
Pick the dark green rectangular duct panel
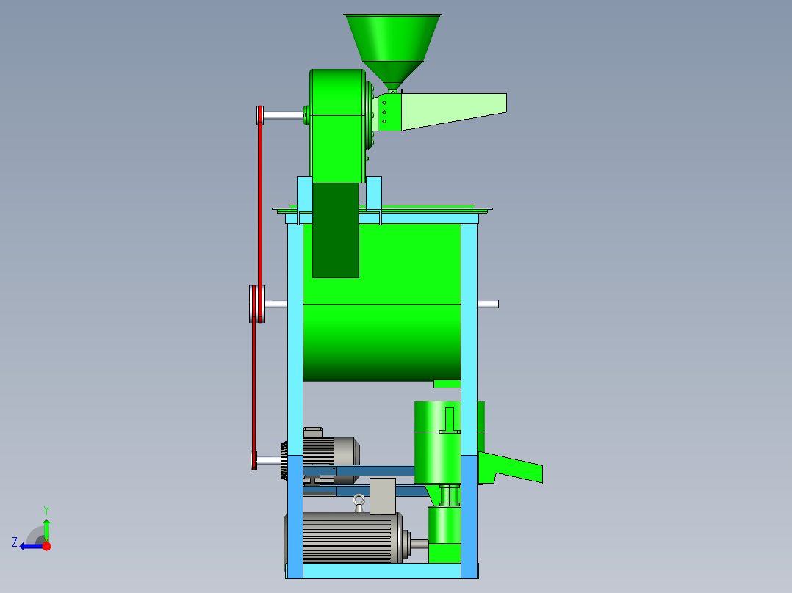coord(335,230)
